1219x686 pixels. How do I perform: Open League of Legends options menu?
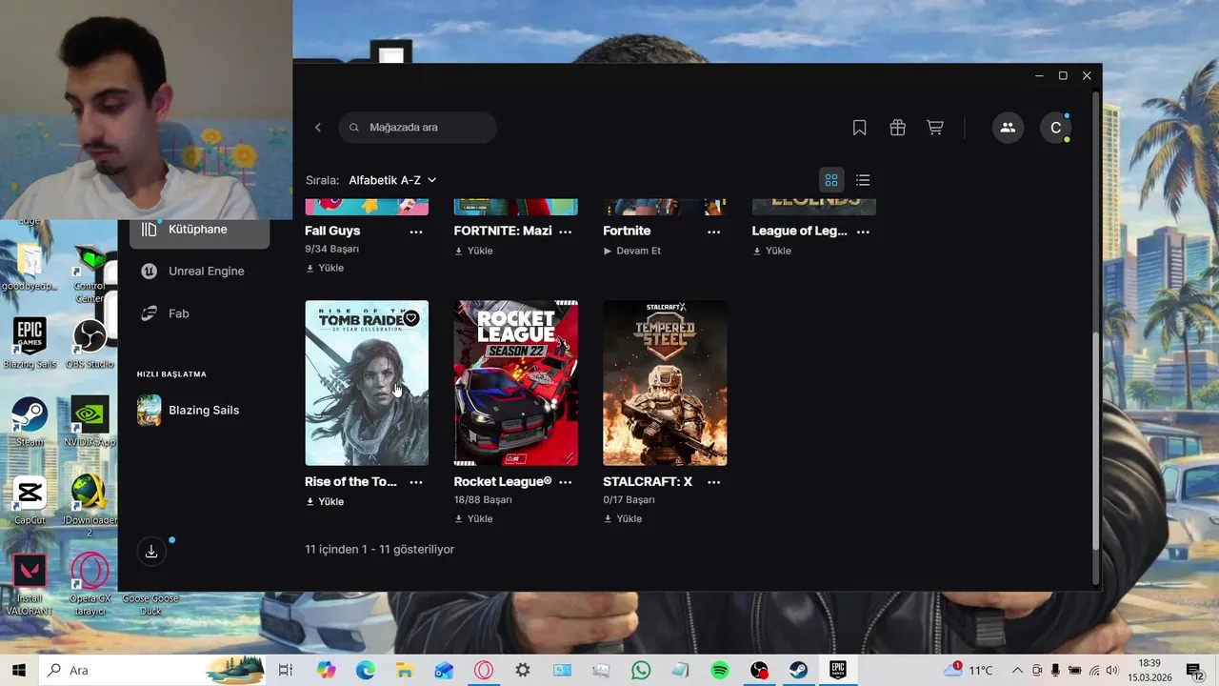(x=863, y=232)
